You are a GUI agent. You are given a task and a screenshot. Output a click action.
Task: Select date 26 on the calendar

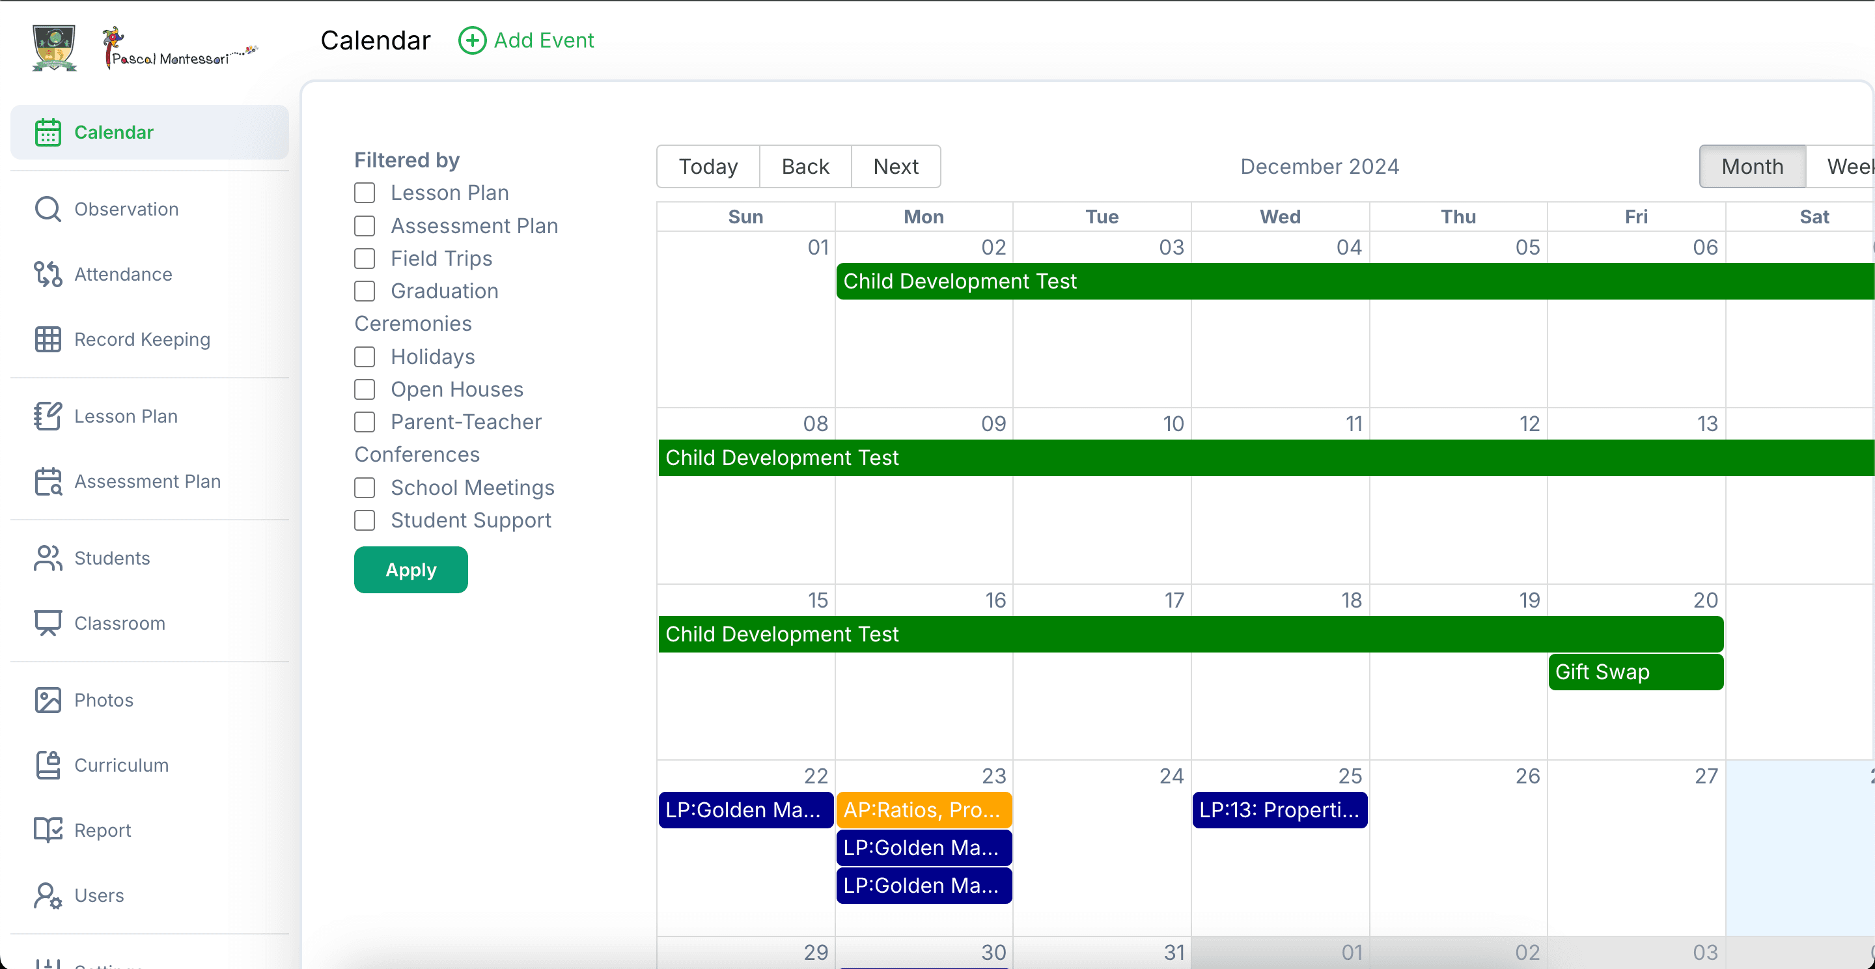1528,777
